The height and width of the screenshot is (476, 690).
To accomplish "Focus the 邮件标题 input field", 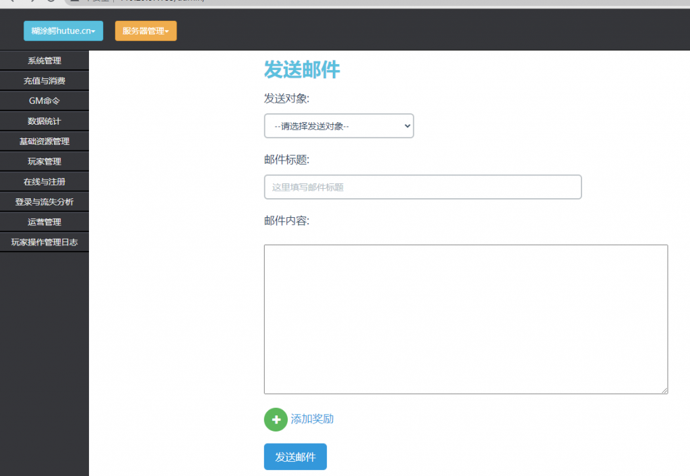I will tap(423, 187).
